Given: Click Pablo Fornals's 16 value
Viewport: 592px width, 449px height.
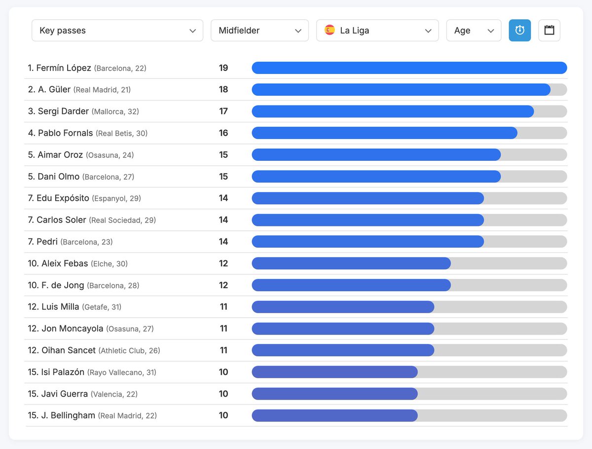Looking at the screenshot, I should point(223,133).
